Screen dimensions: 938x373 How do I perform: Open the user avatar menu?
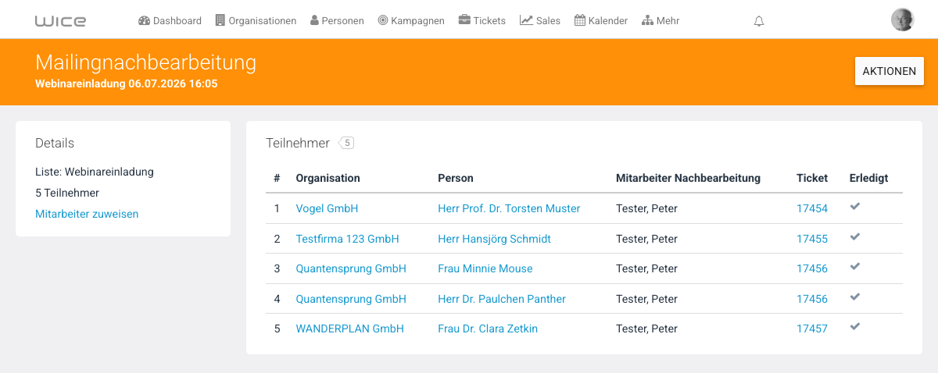(x=902, y=20)
